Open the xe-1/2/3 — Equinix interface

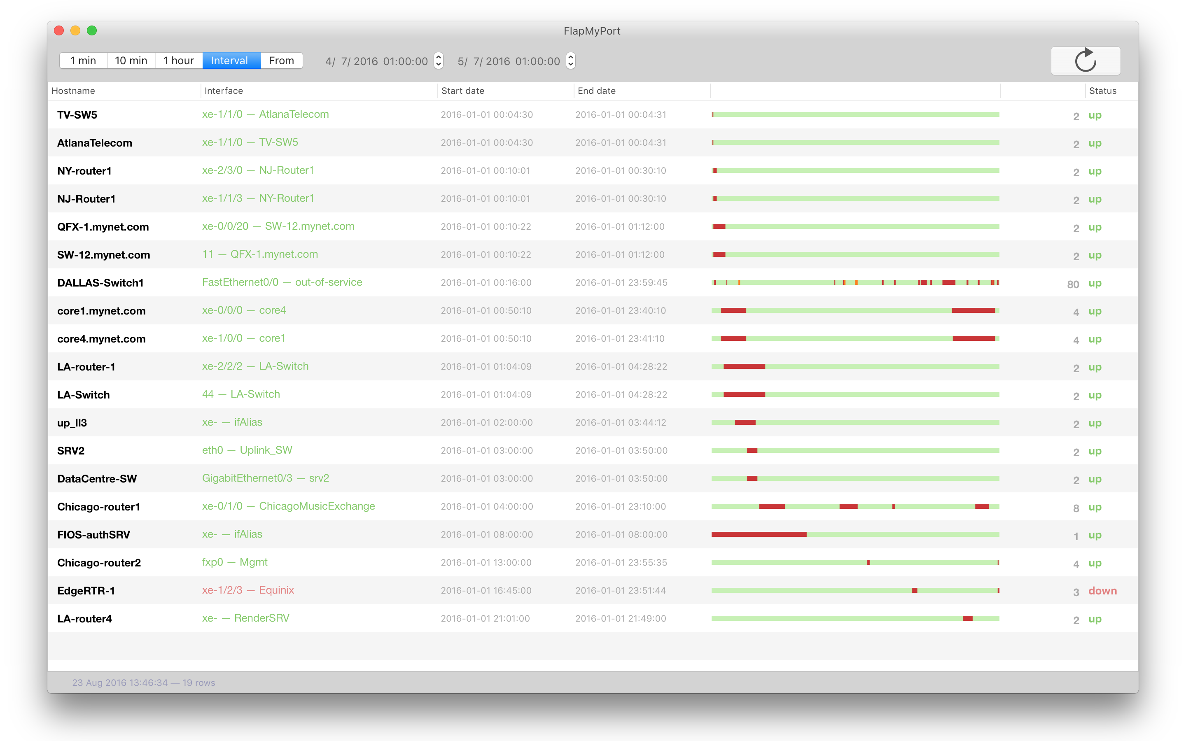click(248, 590)
